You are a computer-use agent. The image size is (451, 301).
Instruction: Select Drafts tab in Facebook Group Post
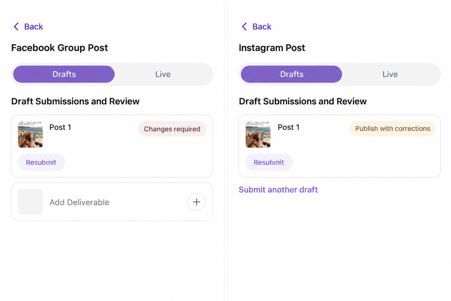[x=64, y=74]
